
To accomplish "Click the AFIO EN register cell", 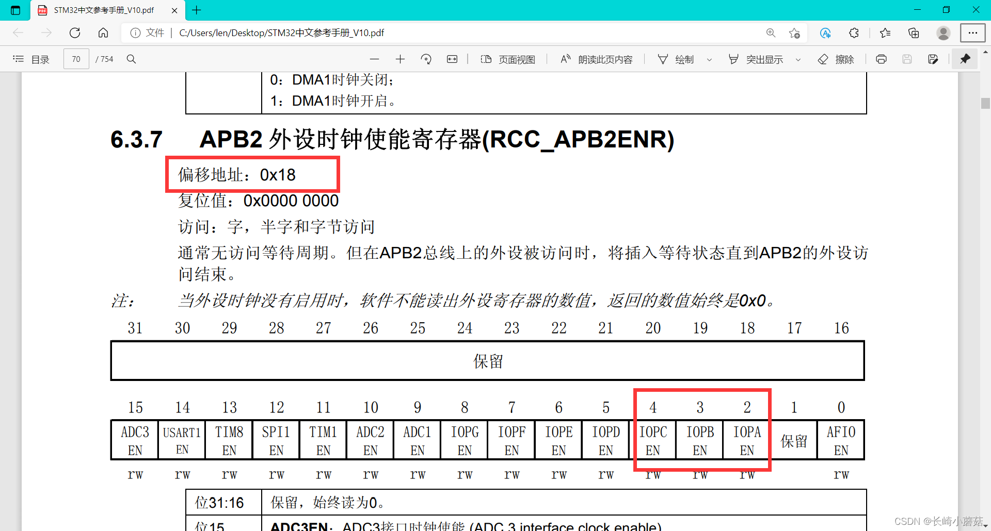I will coord(841,440).
